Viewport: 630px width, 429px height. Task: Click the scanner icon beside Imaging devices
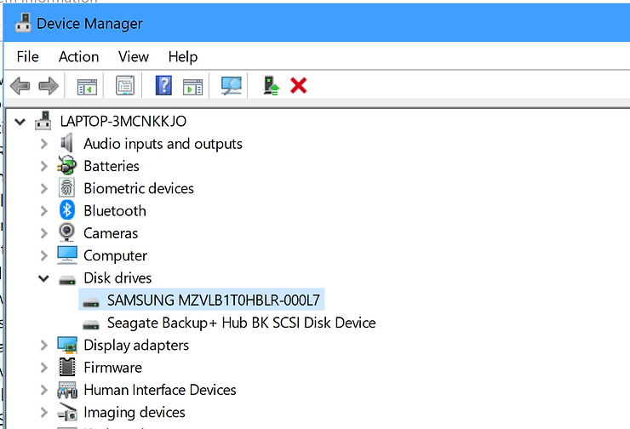[67, 412]
